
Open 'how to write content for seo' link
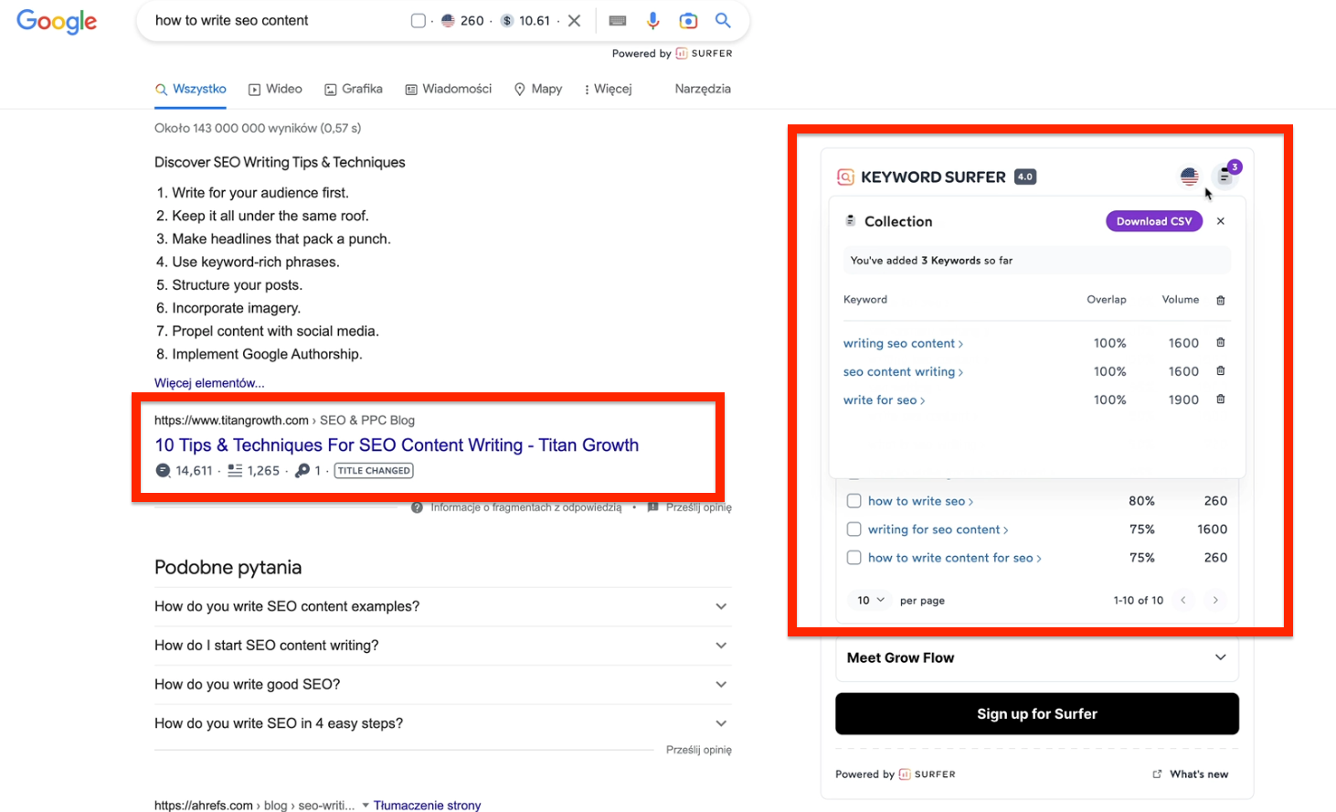tap(954, 558)
